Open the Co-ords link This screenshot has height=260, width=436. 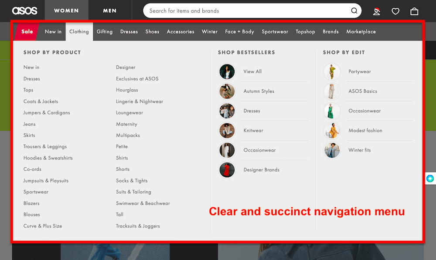(x=32, y=169)
